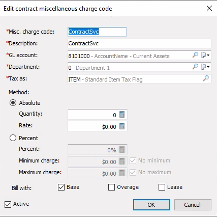This screenshot has height=217, width=217.
Task: Enable the Overage checkbox
Action: point(111,187)
